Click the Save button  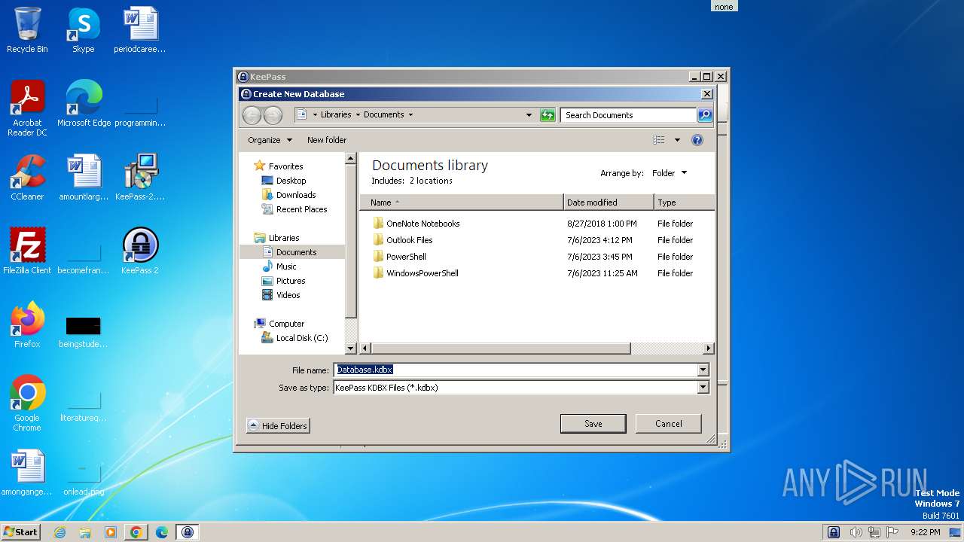coord(593,424)
